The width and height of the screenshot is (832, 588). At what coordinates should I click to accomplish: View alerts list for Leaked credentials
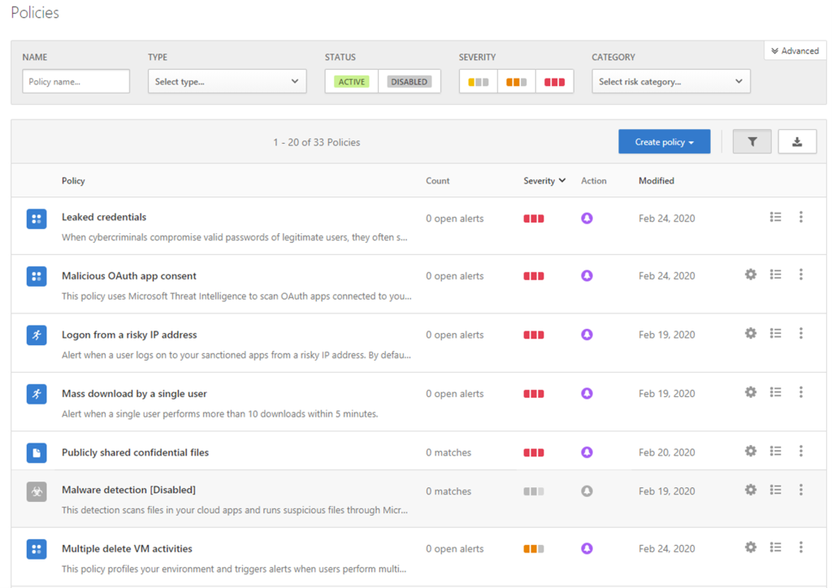tap(776, 217)
